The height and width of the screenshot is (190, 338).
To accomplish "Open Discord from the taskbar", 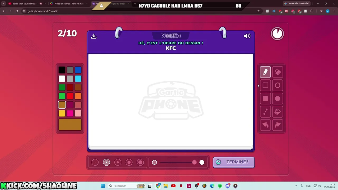I will click(x=228, y=186).
